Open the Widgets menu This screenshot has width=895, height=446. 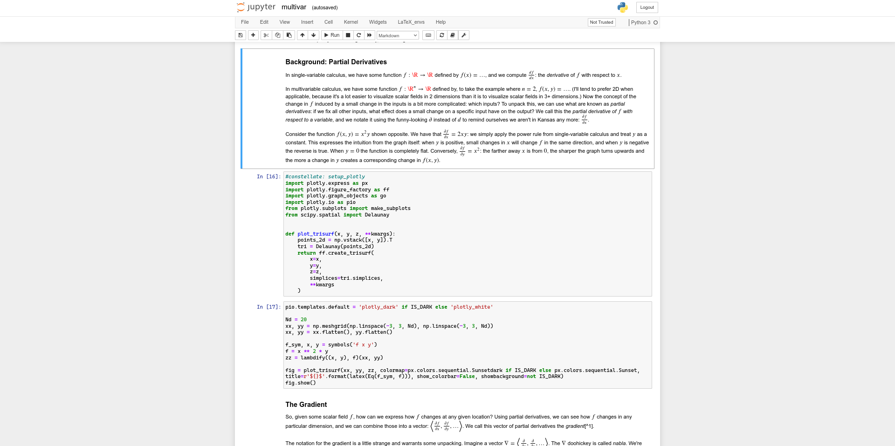(x=378, y=22)
